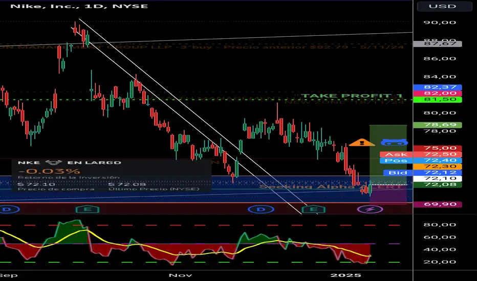Click the Último Precio (NYSE) caption
The image size is (477, 281).
154,189
